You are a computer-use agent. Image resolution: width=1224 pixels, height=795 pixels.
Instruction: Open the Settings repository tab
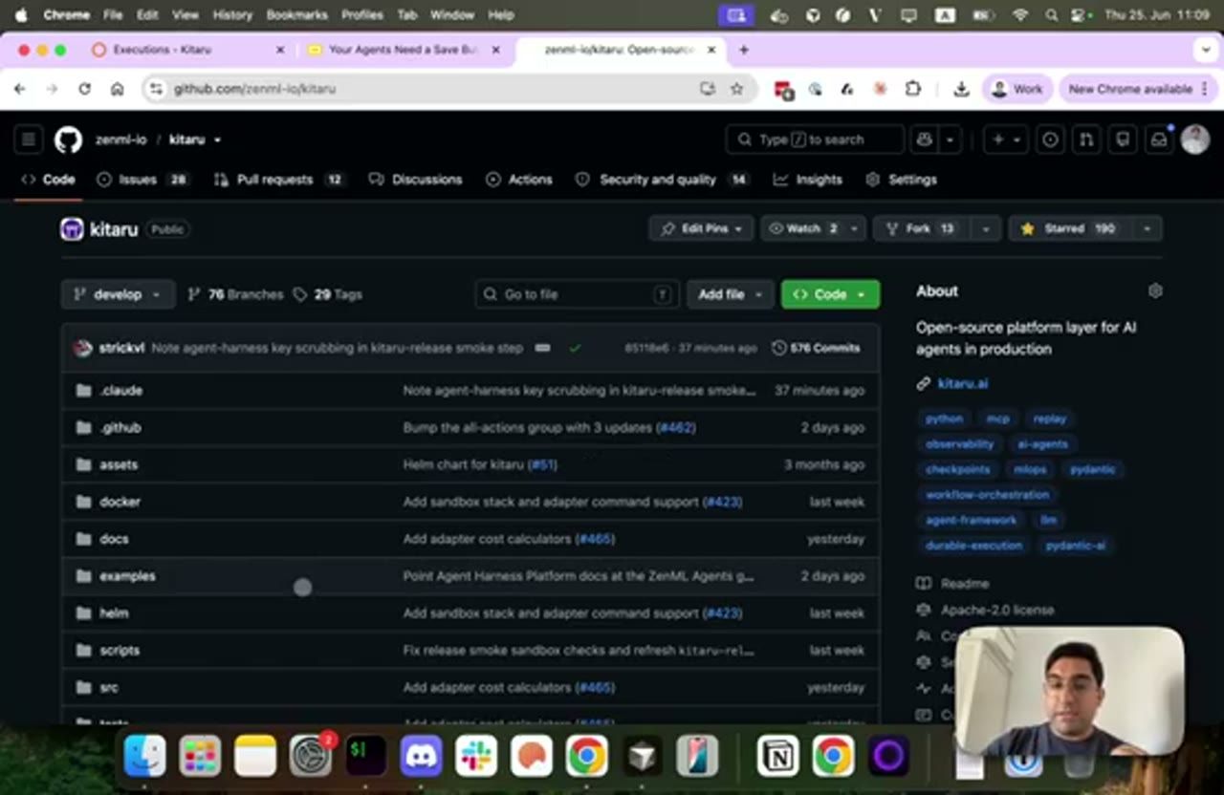tap(902, 180)
